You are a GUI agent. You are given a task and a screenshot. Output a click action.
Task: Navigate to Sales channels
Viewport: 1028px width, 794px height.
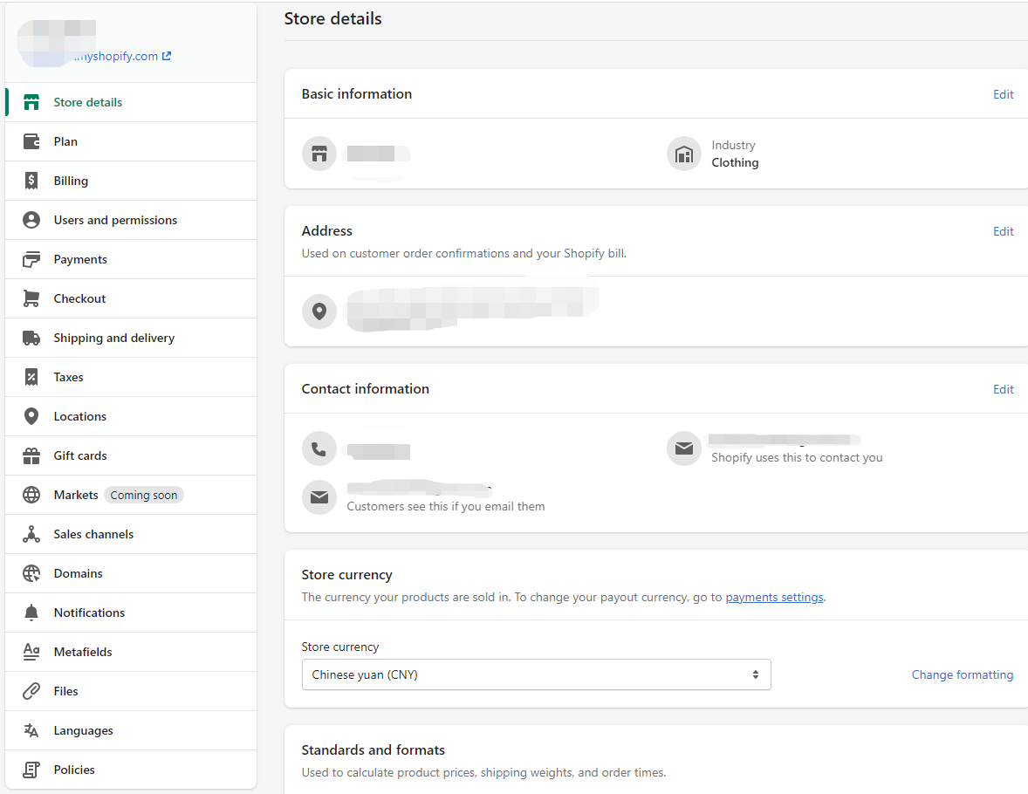[93, 534]
